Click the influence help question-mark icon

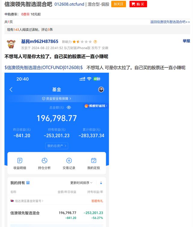click(95, 42)
